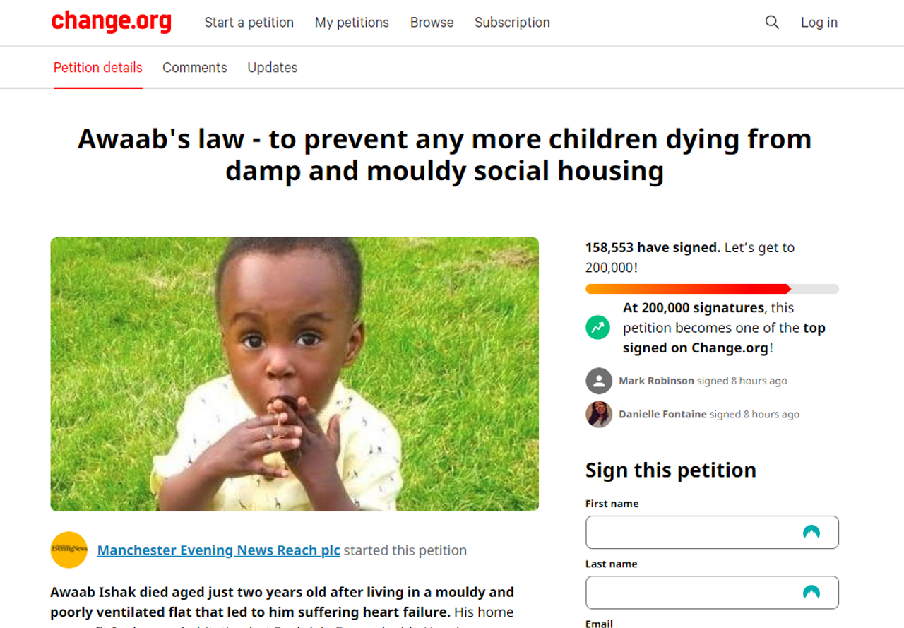The width and height of the screenshot is (904, 628).
Task: Click the signature progress bar
Action: tap(712, 289)
